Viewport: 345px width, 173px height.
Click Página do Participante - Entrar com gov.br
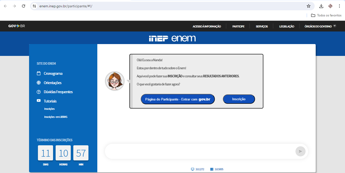pos(178,99)
